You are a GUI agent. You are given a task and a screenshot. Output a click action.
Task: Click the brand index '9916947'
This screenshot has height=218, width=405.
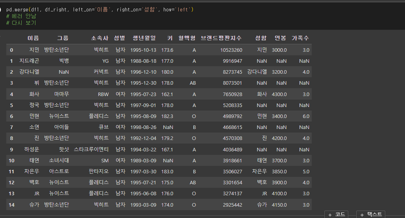(x=233, y=61)
